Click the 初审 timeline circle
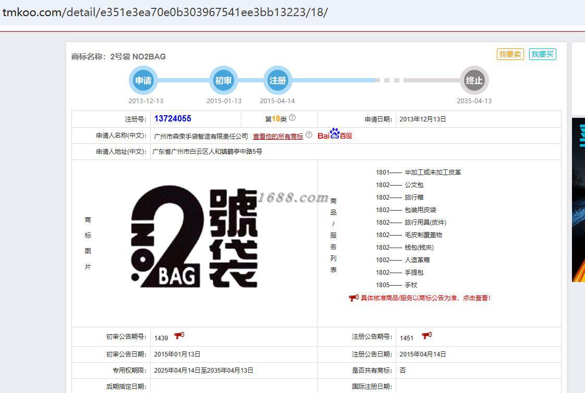This screenshot has width=585, height=393. pyautogui.click(x=223, y=80)
